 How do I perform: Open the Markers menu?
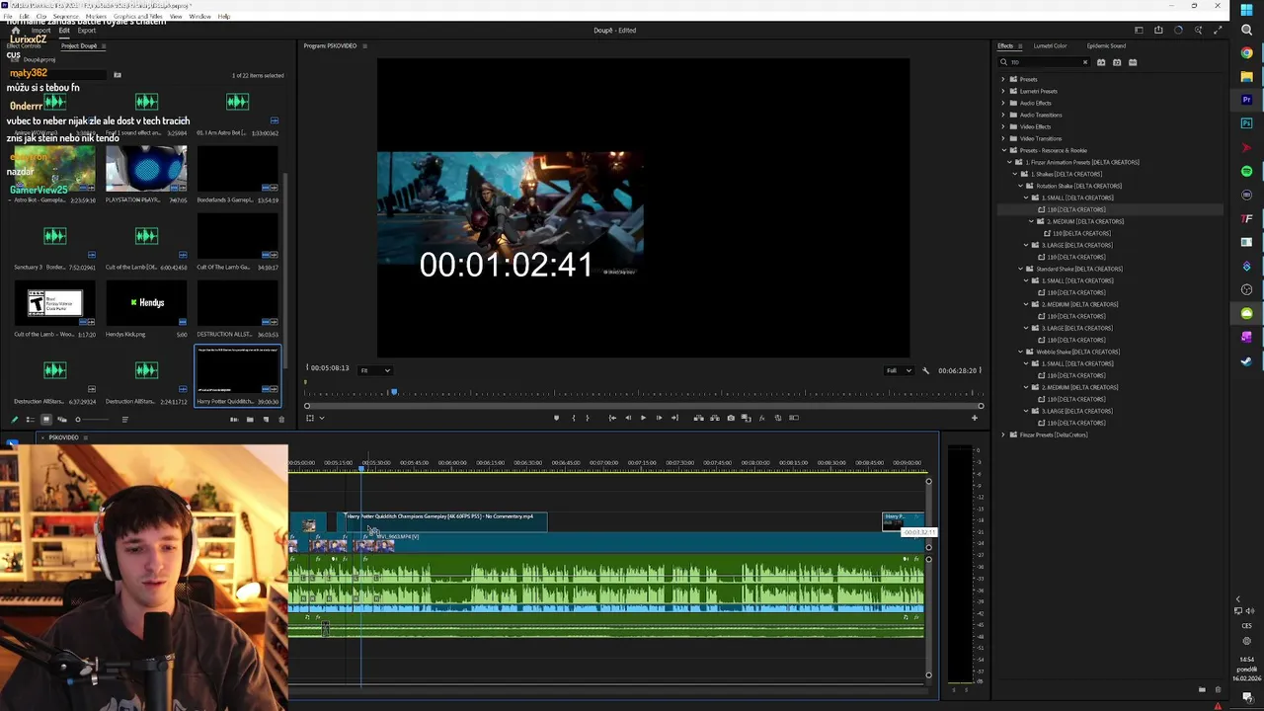pos(96,17)
